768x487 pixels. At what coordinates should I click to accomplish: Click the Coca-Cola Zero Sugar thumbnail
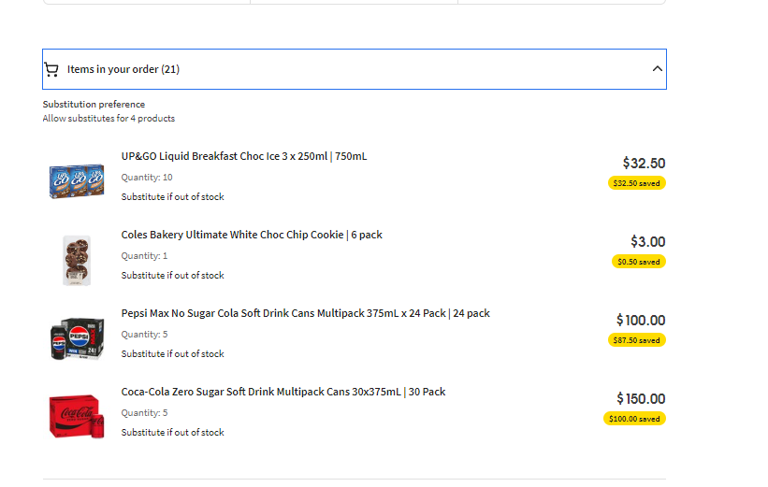coord(77,417)
